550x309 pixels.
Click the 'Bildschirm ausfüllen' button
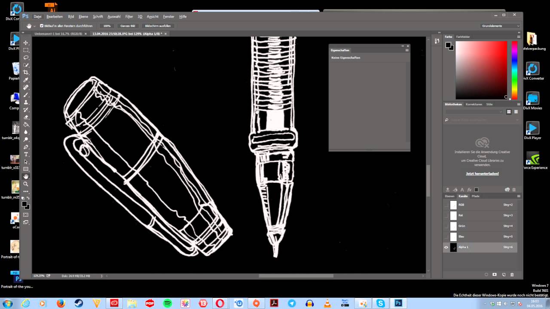pyautogui.click(x=158, y=26)
